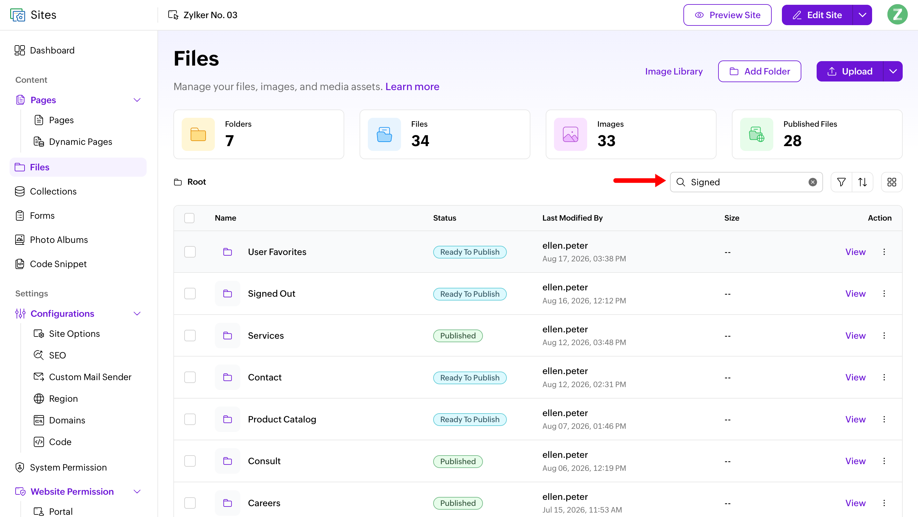Switch to grid view icon

pos(891,182)
